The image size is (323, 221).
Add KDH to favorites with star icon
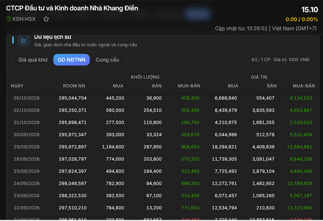point(46,19)
